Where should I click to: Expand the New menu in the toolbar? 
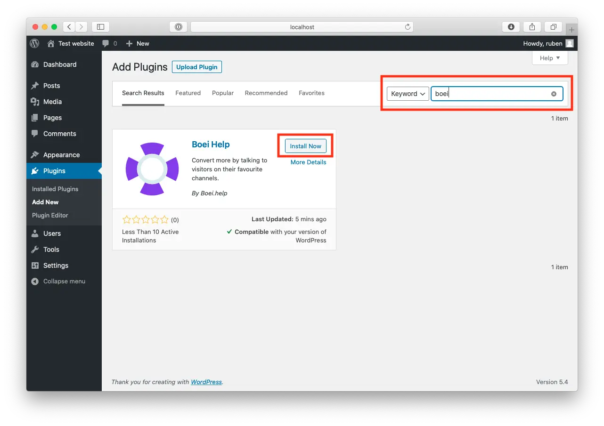tap(137, 43)
